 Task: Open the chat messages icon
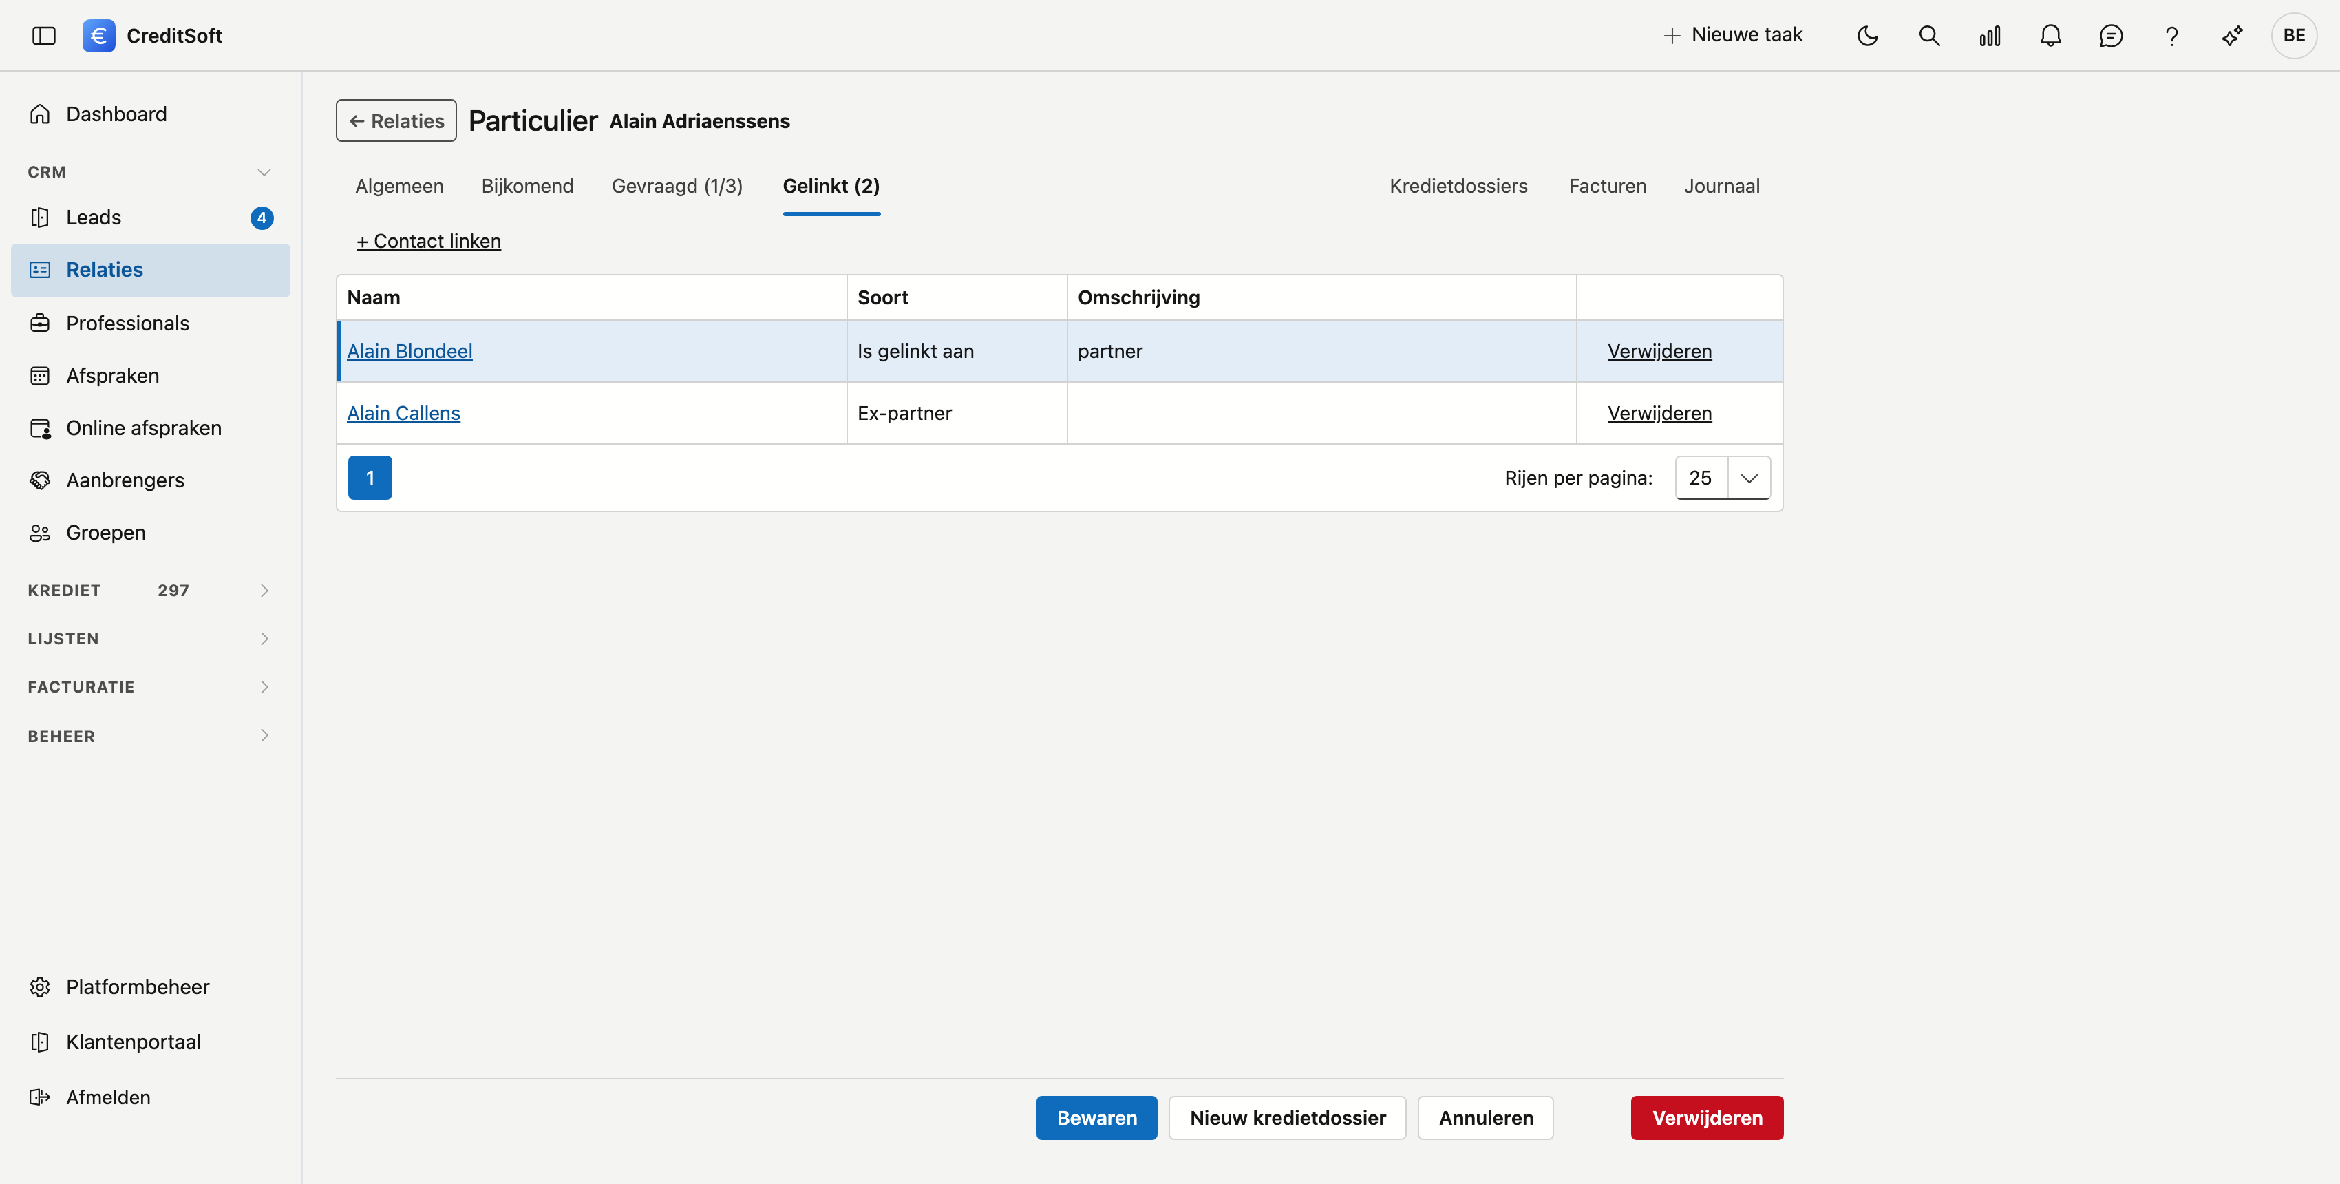coord(2111,35)
